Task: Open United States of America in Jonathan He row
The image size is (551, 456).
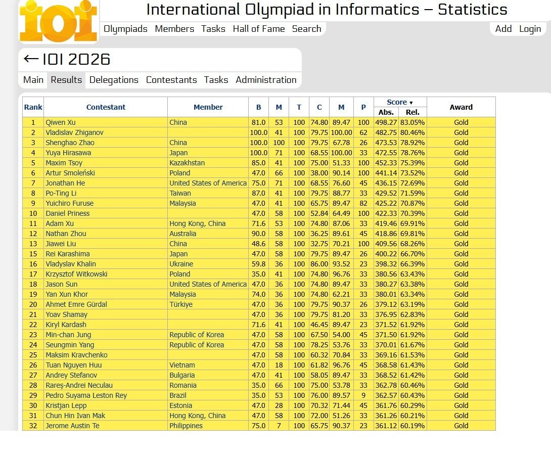Action: click(208, 183)
